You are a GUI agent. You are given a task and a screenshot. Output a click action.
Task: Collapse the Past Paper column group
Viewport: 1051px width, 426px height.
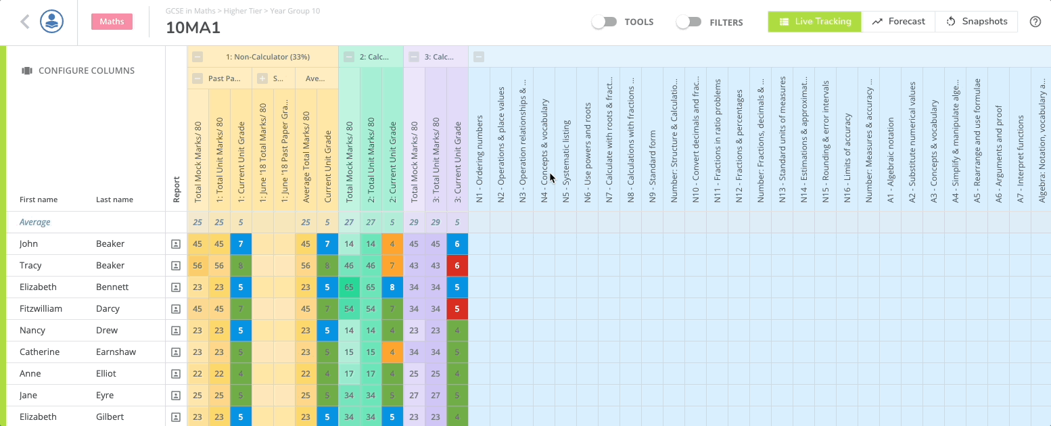coord(197,78)
